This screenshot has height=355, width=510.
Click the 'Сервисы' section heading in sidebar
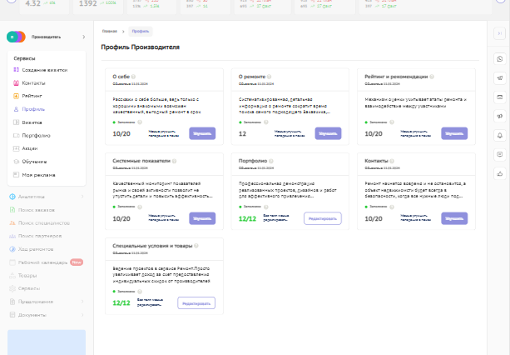click(24, 58)
